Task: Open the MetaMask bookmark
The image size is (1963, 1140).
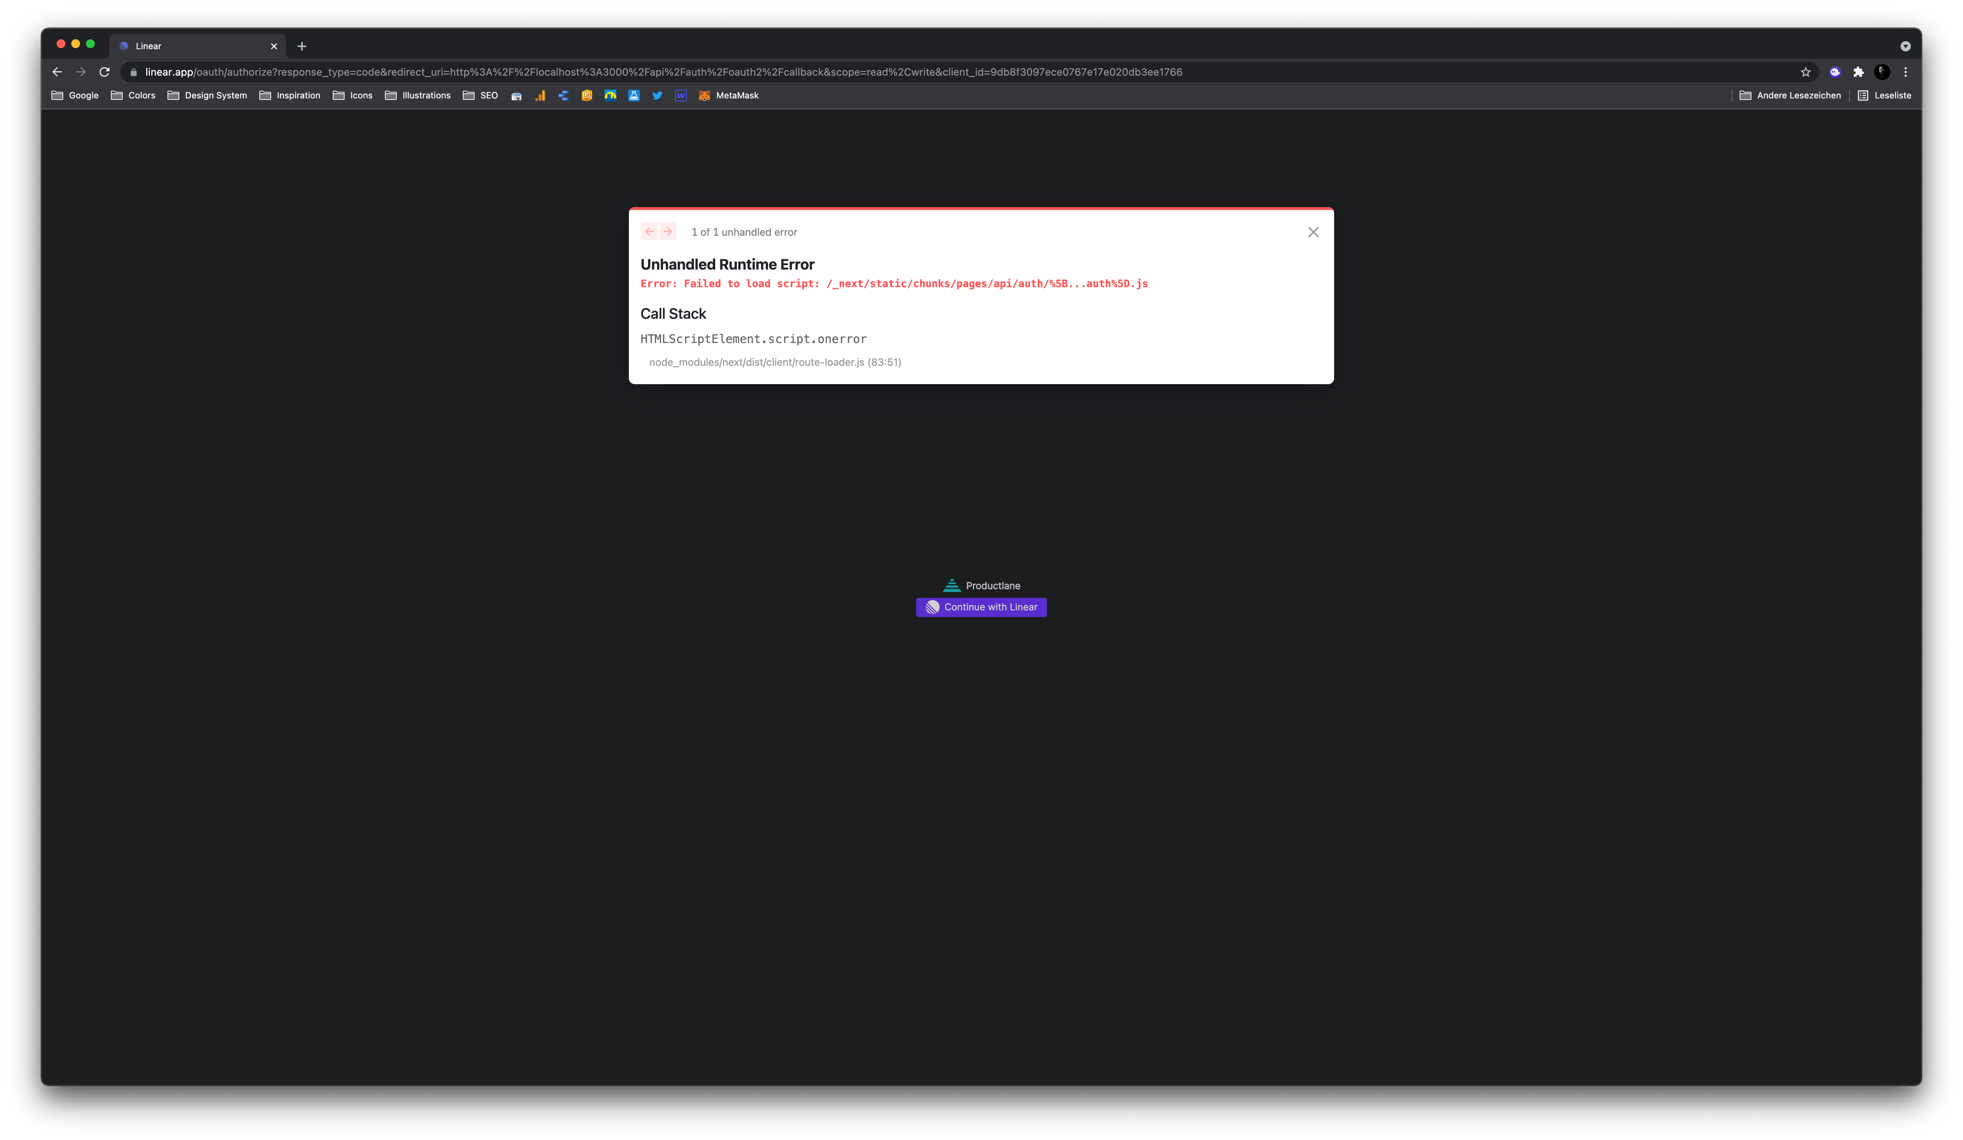Action: 728,96
